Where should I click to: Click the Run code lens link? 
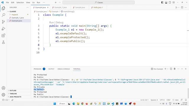click(51, 22)
